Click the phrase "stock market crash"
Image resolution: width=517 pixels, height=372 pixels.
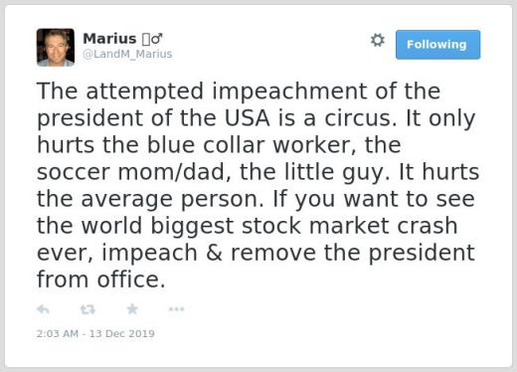pyautogui.click(x=350, y=226)
